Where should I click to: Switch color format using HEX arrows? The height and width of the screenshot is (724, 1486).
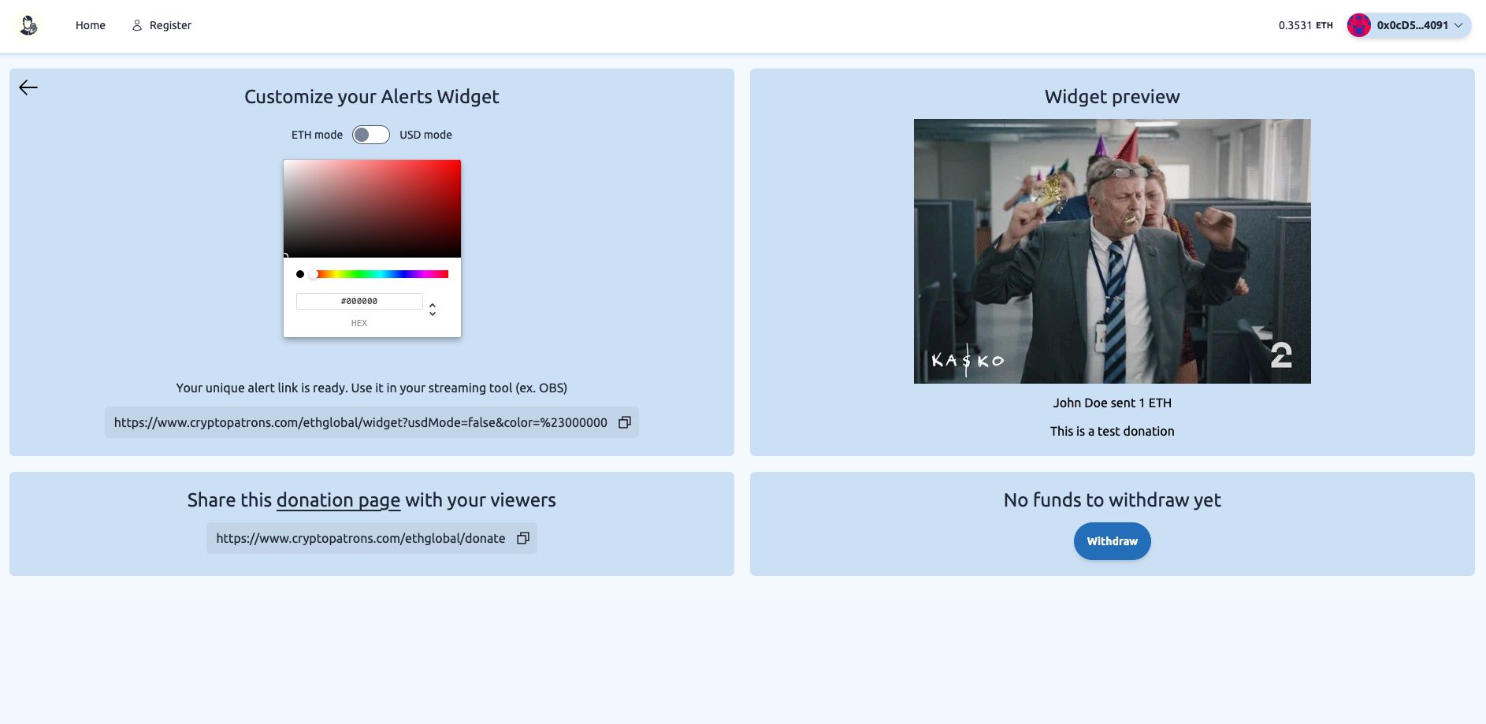pyautogui.click(x=433, y=310)
